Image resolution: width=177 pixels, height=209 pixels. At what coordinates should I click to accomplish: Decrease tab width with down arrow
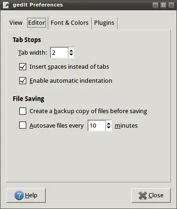click(x=71, y=55)
